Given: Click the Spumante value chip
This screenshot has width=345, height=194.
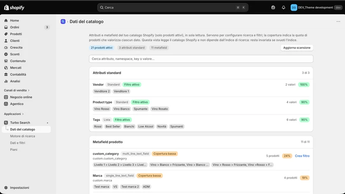Looking at the screenshot, I should tap(141, 109).
